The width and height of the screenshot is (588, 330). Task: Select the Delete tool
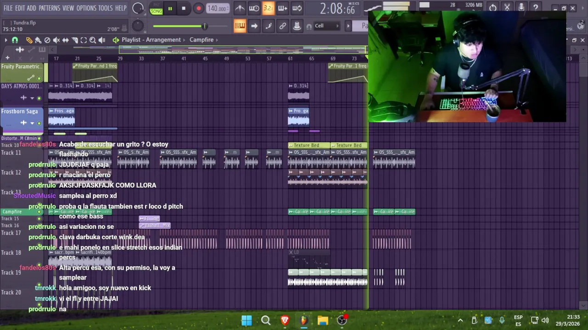click(x=47, y=40)
